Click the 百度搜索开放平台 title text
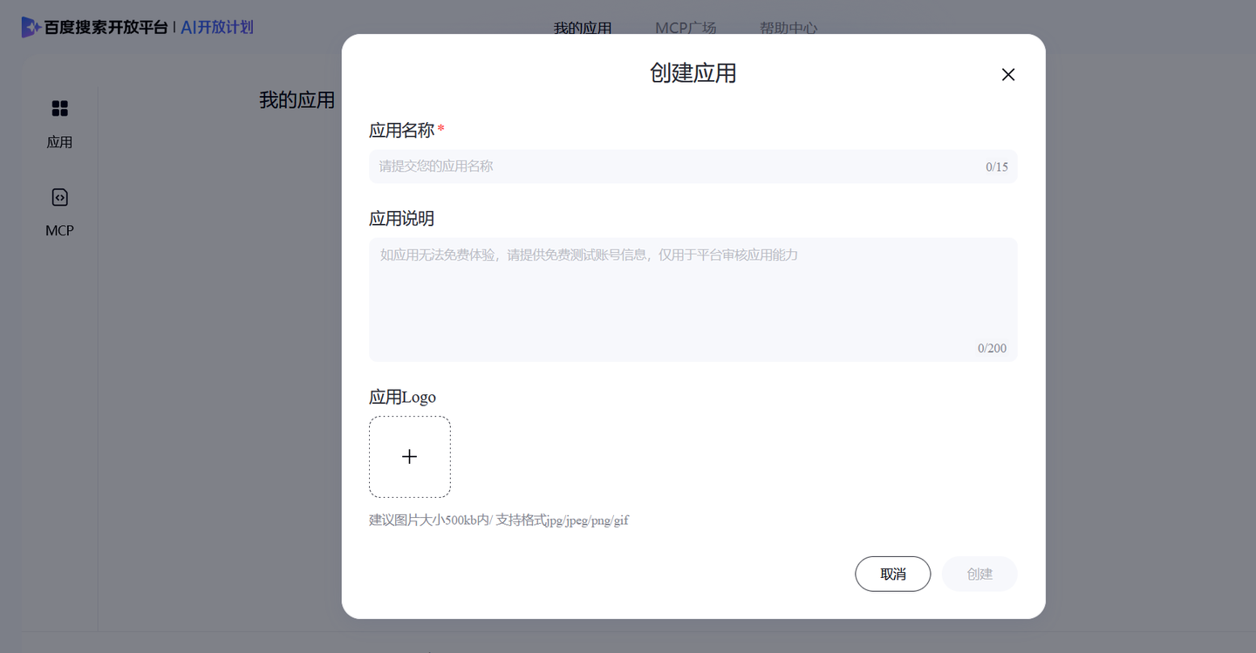Screen dimensions: 1256x653 click(x=106, y=27)
